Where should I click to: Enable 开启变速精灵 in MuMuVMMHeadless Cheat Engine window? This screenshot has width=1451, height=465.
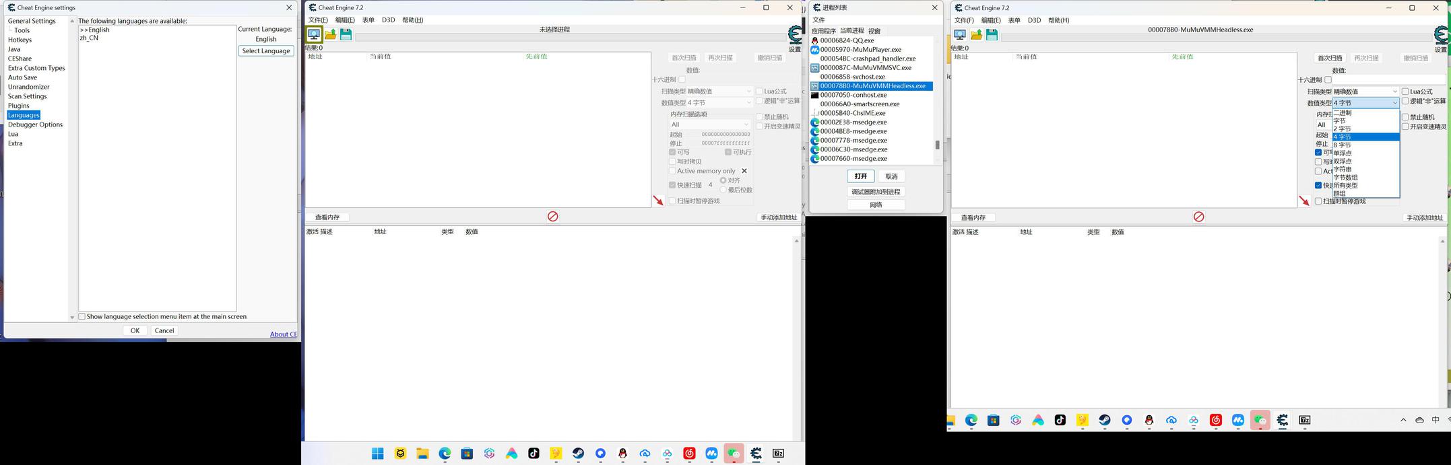click(1405, 127)
